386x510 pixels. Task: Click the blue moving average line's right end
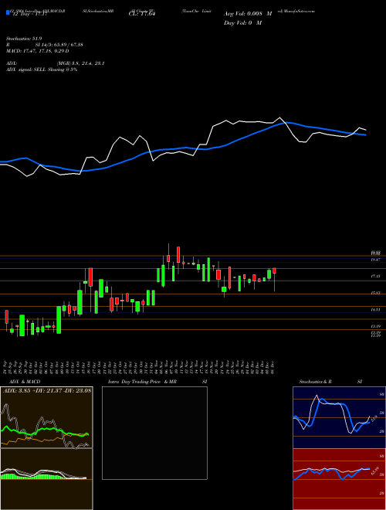click(x=365, y=134)
